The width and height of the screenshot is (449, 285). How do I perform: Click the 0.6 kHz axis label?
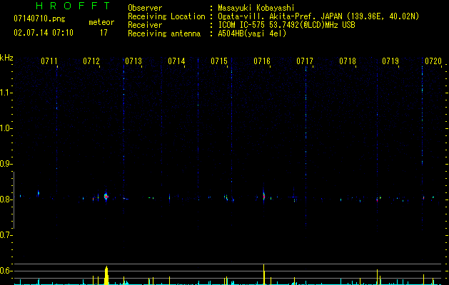click(6, 271)
